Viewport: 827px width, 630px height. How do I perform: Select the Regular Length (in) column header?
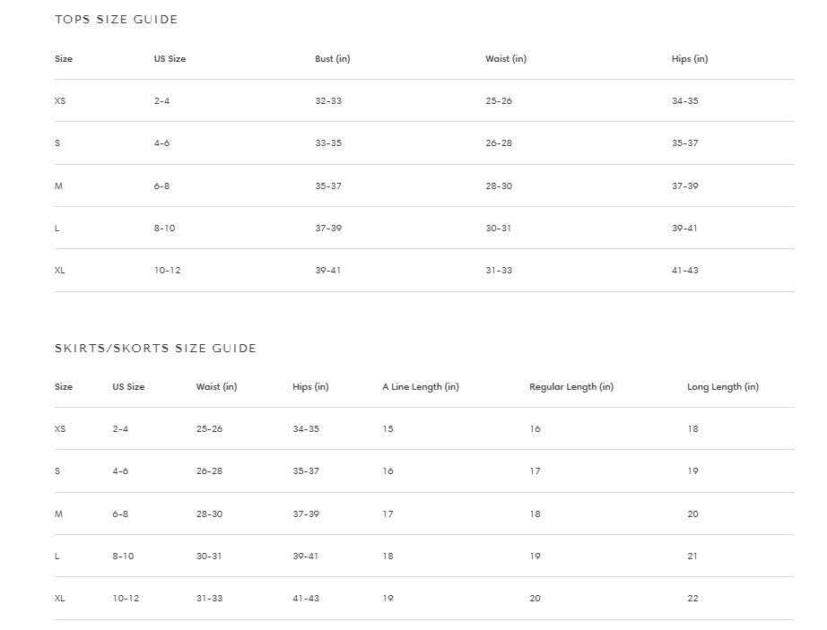pyautogui.click(x=570, y=387)
